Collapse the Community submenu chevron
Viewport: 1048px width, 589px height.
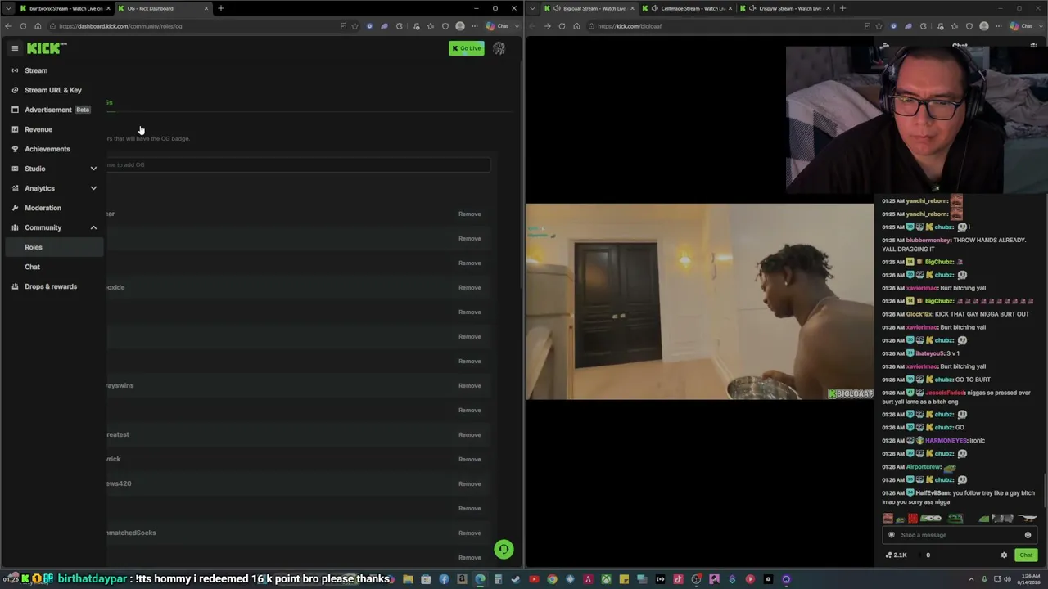93,227
